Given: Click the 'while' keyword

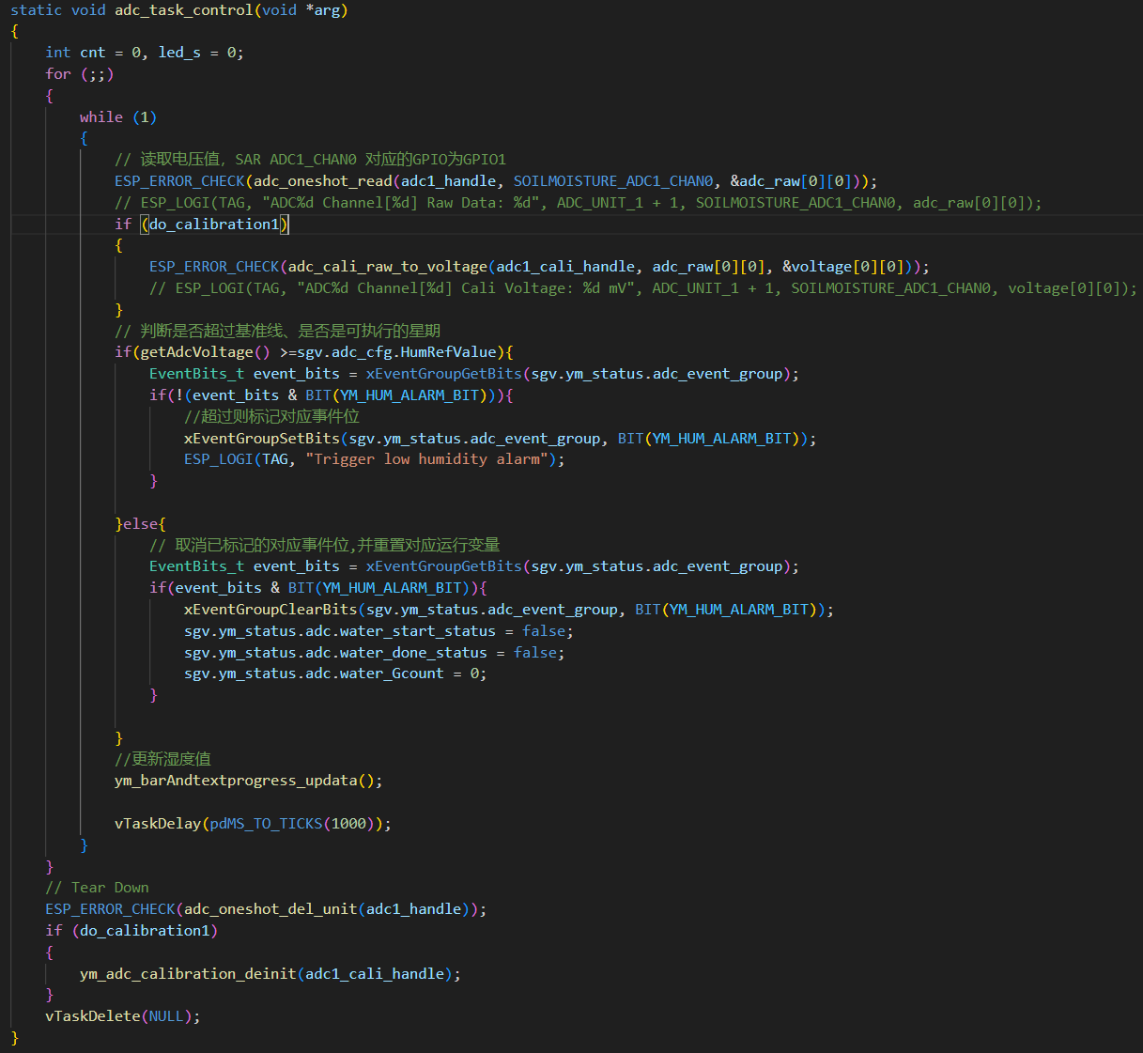Looking at the screenshot, I should tap(100, 117).
